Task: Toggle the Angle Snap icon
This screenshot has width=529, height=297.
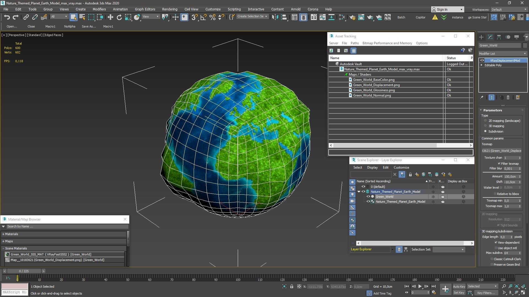Action: click(203, 17)
